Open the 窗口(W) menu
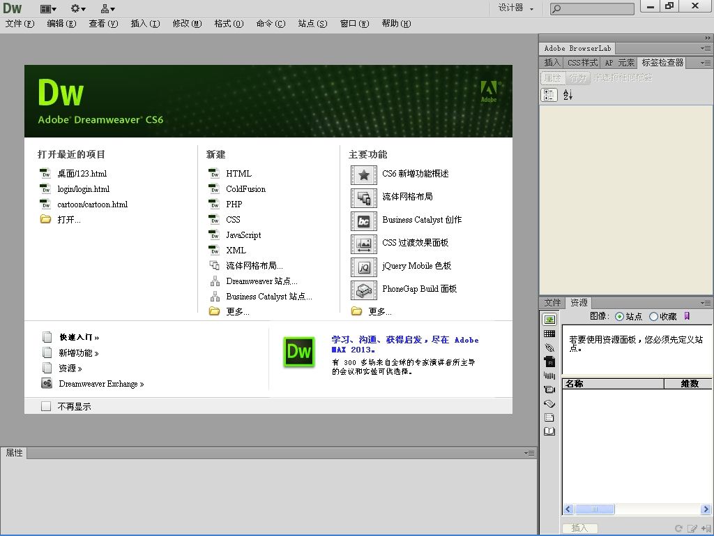This screenshot has width=714, height=536. pos(355,24)
